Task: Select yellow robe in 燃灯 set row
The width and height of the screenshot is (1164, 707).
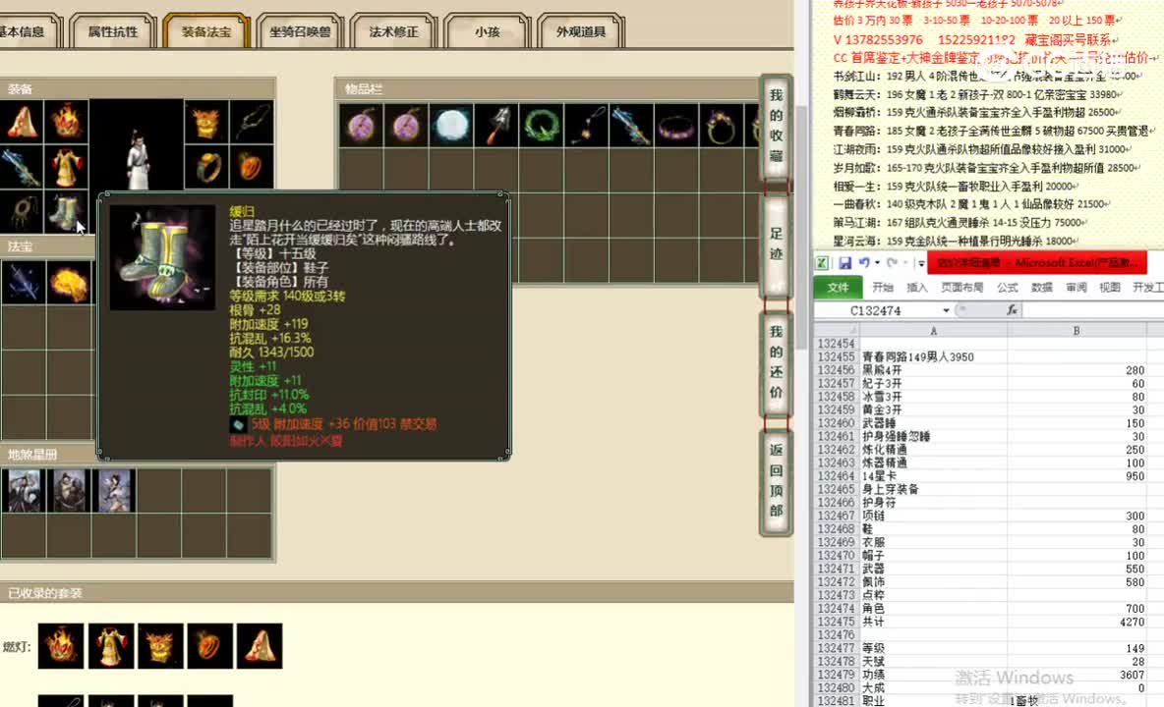Action: click(x=111, y=646)
